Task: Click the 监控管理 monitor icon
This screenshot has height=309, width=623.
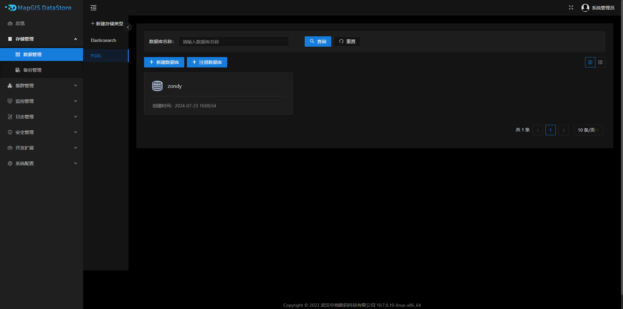Action: click(x=10, y=101)
